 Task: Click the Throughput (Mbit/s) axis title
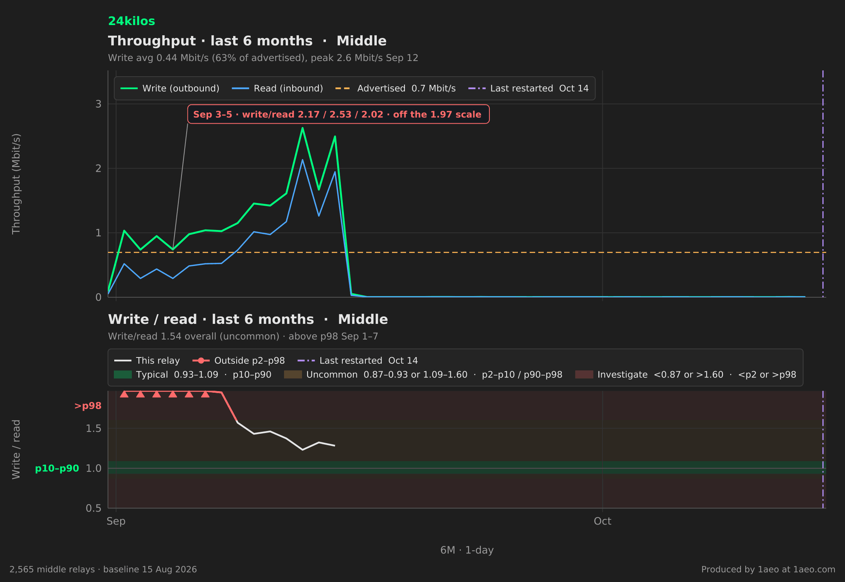pyautogui.click(x=16, y=184)
